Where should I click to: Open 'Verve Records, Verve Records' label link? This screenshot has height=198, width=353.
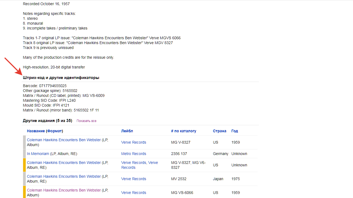coord(140,165)
